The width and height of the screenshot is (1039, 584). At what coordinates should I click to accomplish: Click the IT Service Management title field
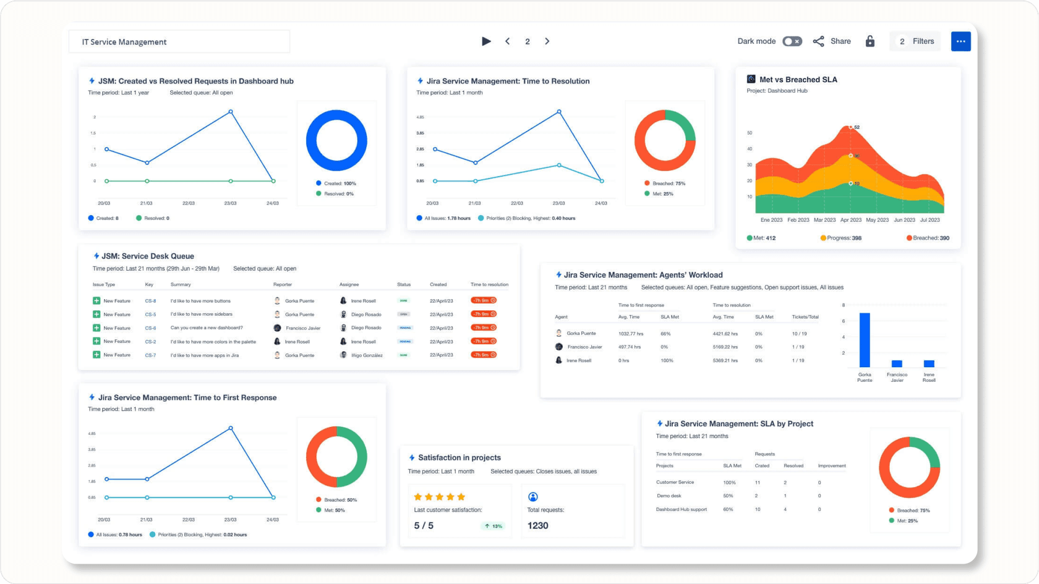(179, 42)
